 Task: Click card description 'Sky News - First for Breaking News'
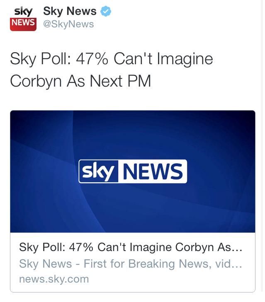coord(131,263)
